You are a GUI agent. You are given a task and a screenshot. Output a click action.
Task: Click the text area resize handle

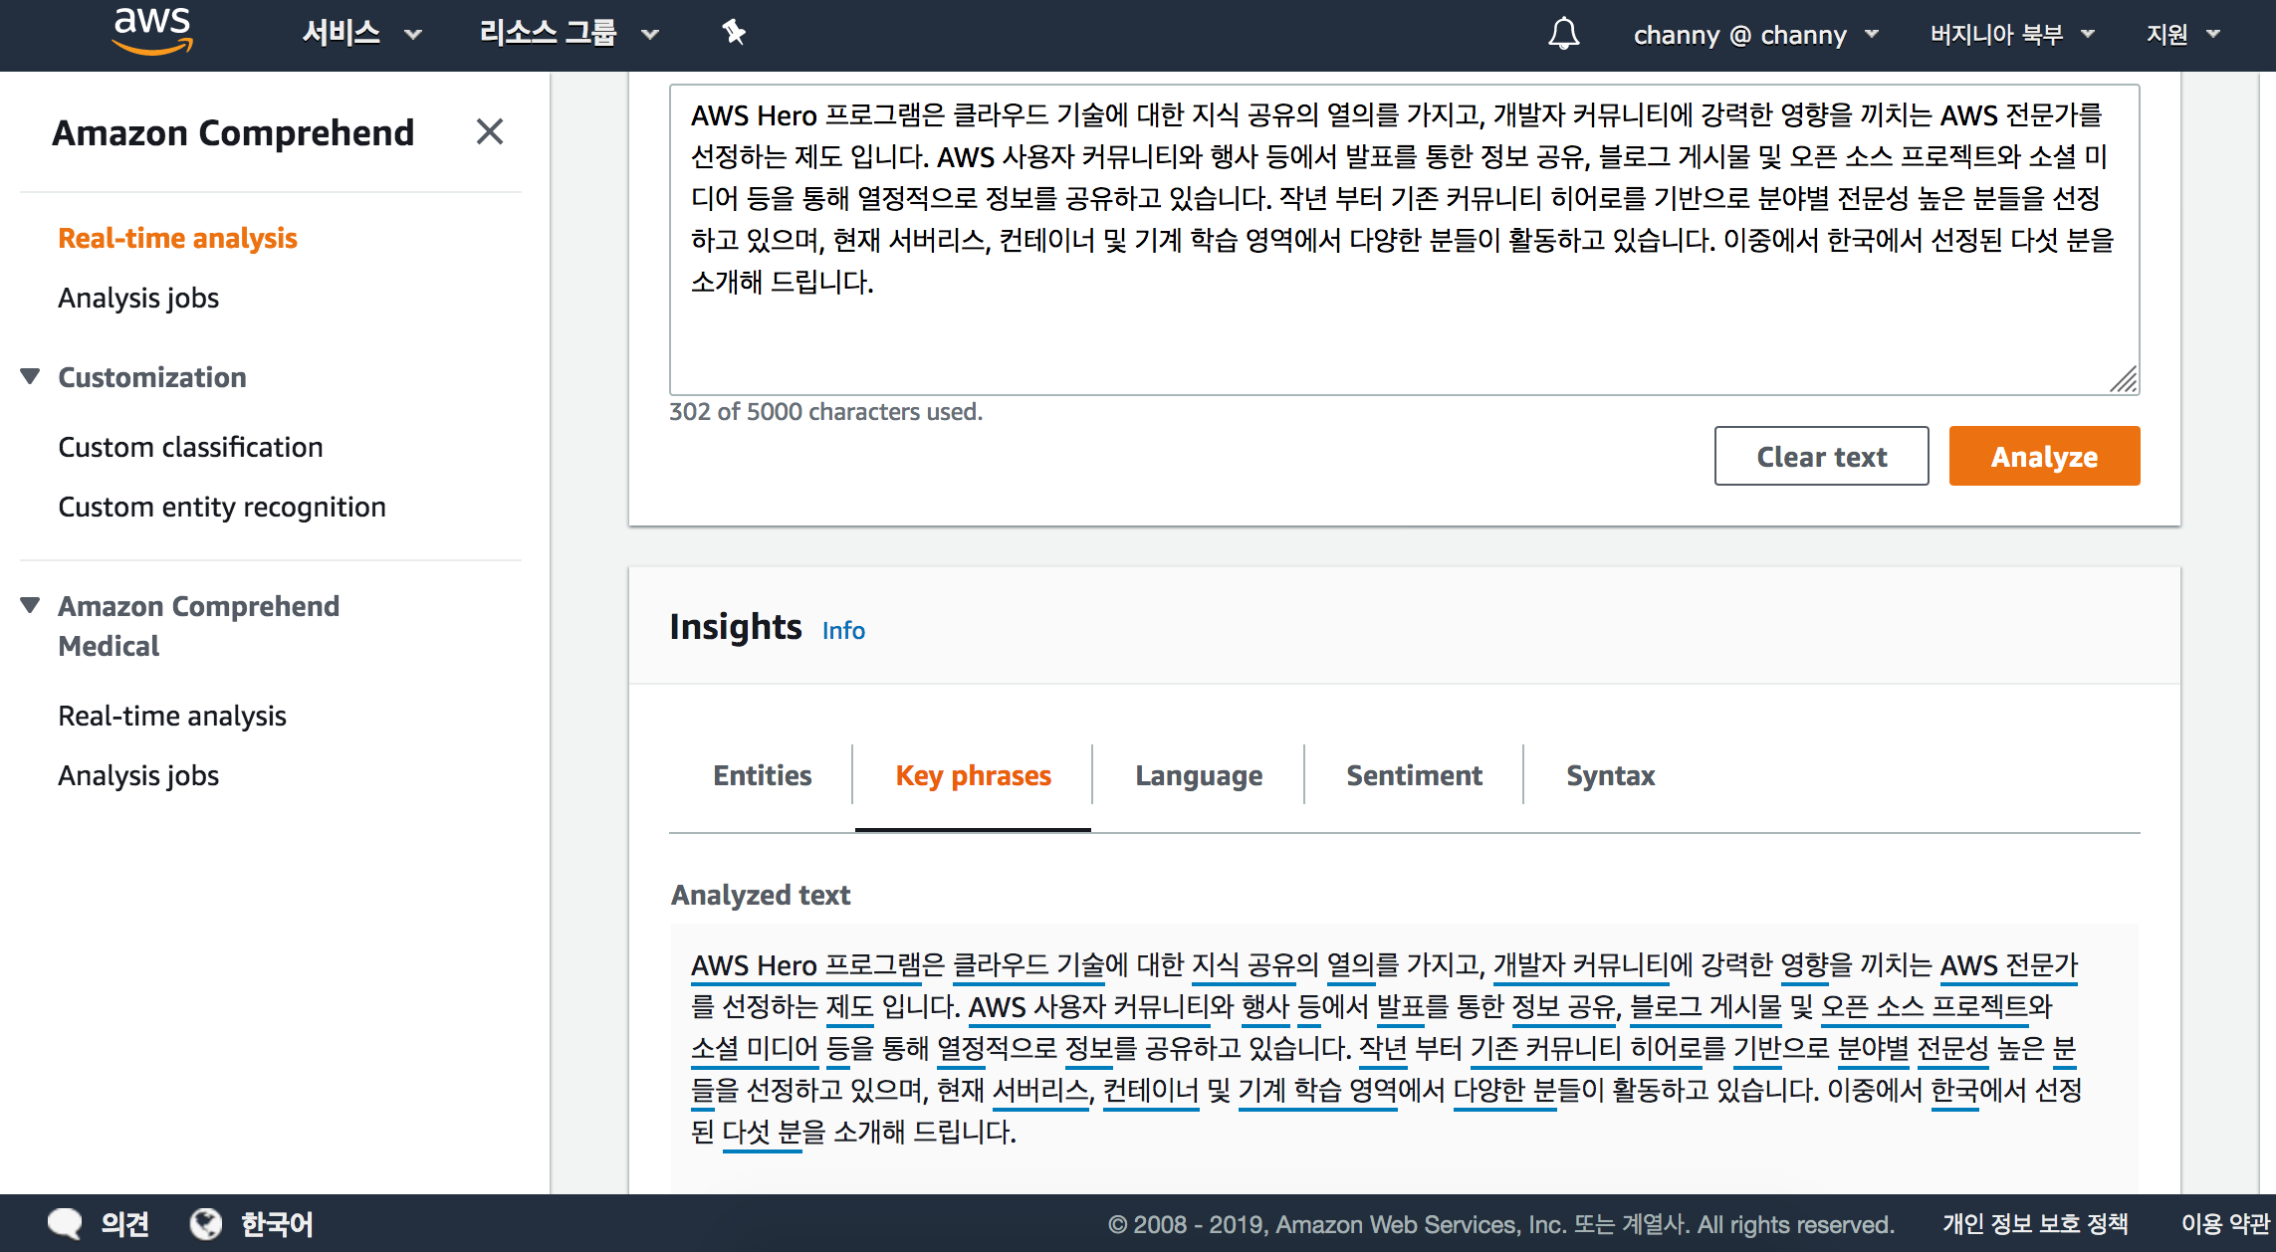(x=2124, y=380)
